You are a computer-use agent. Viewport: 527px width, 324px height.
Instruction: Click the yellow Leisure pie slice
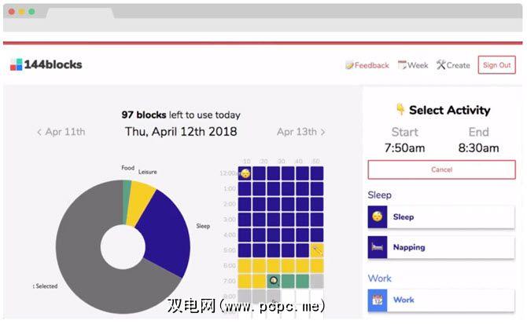(141, 202)
